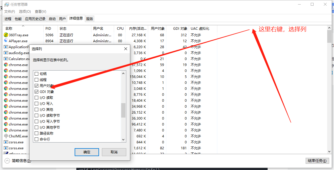Viewport: 334px width, 170px height.
Task: Click the CPU column header
Action: 120,28
